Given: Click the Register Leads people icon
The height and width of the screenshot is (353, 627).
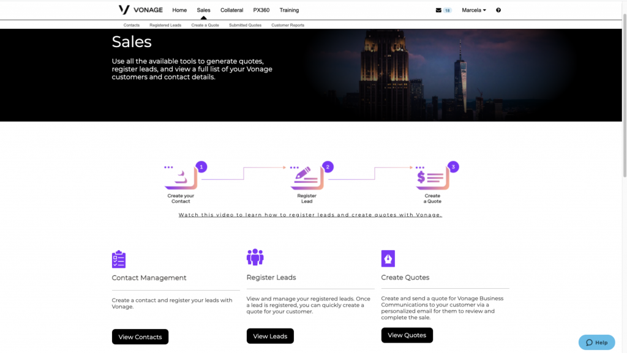Looking at the screenshot, I should (255, 257).
